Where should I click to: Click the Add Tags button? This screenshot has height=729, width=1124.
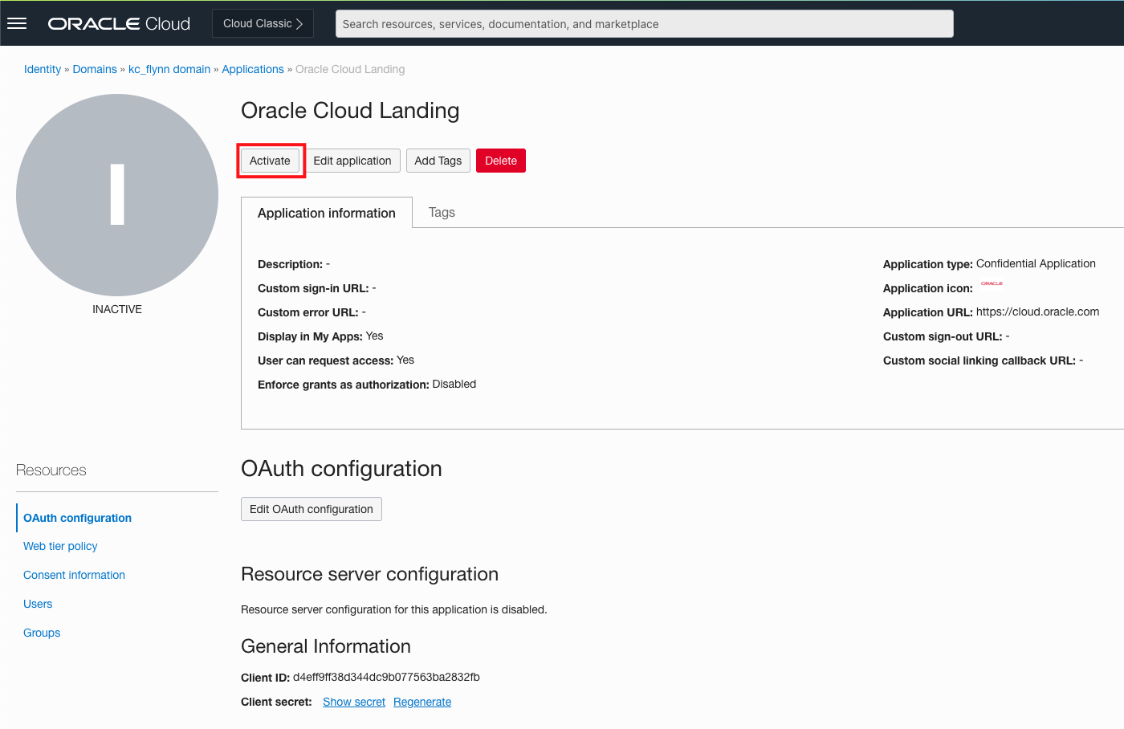pos(438,161)
